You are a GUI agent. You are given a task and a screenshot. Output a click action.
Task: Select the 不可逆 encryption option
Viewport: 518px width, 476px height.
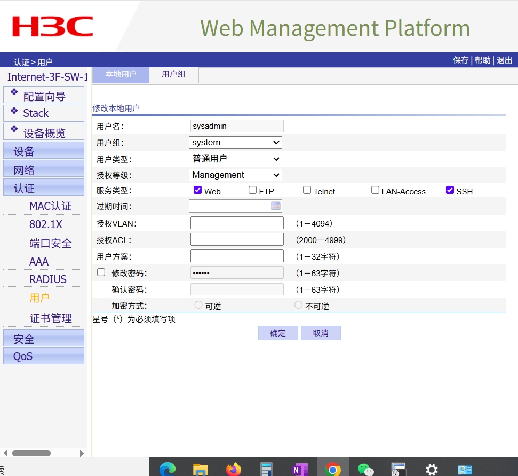[x=298, y=305]
